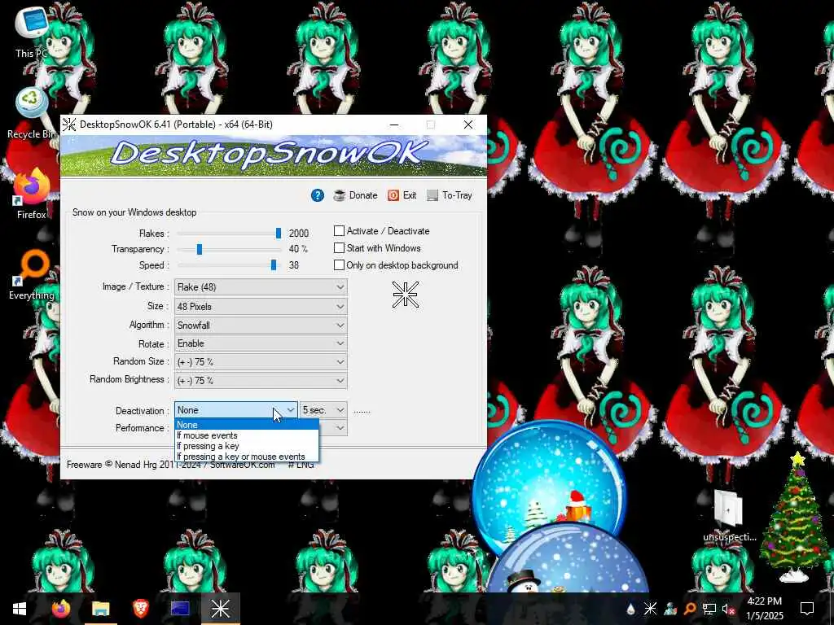This screenshot has width=834, height=625.
Task: Click the Performance dropdown arrow
Action: click(340, 428)
